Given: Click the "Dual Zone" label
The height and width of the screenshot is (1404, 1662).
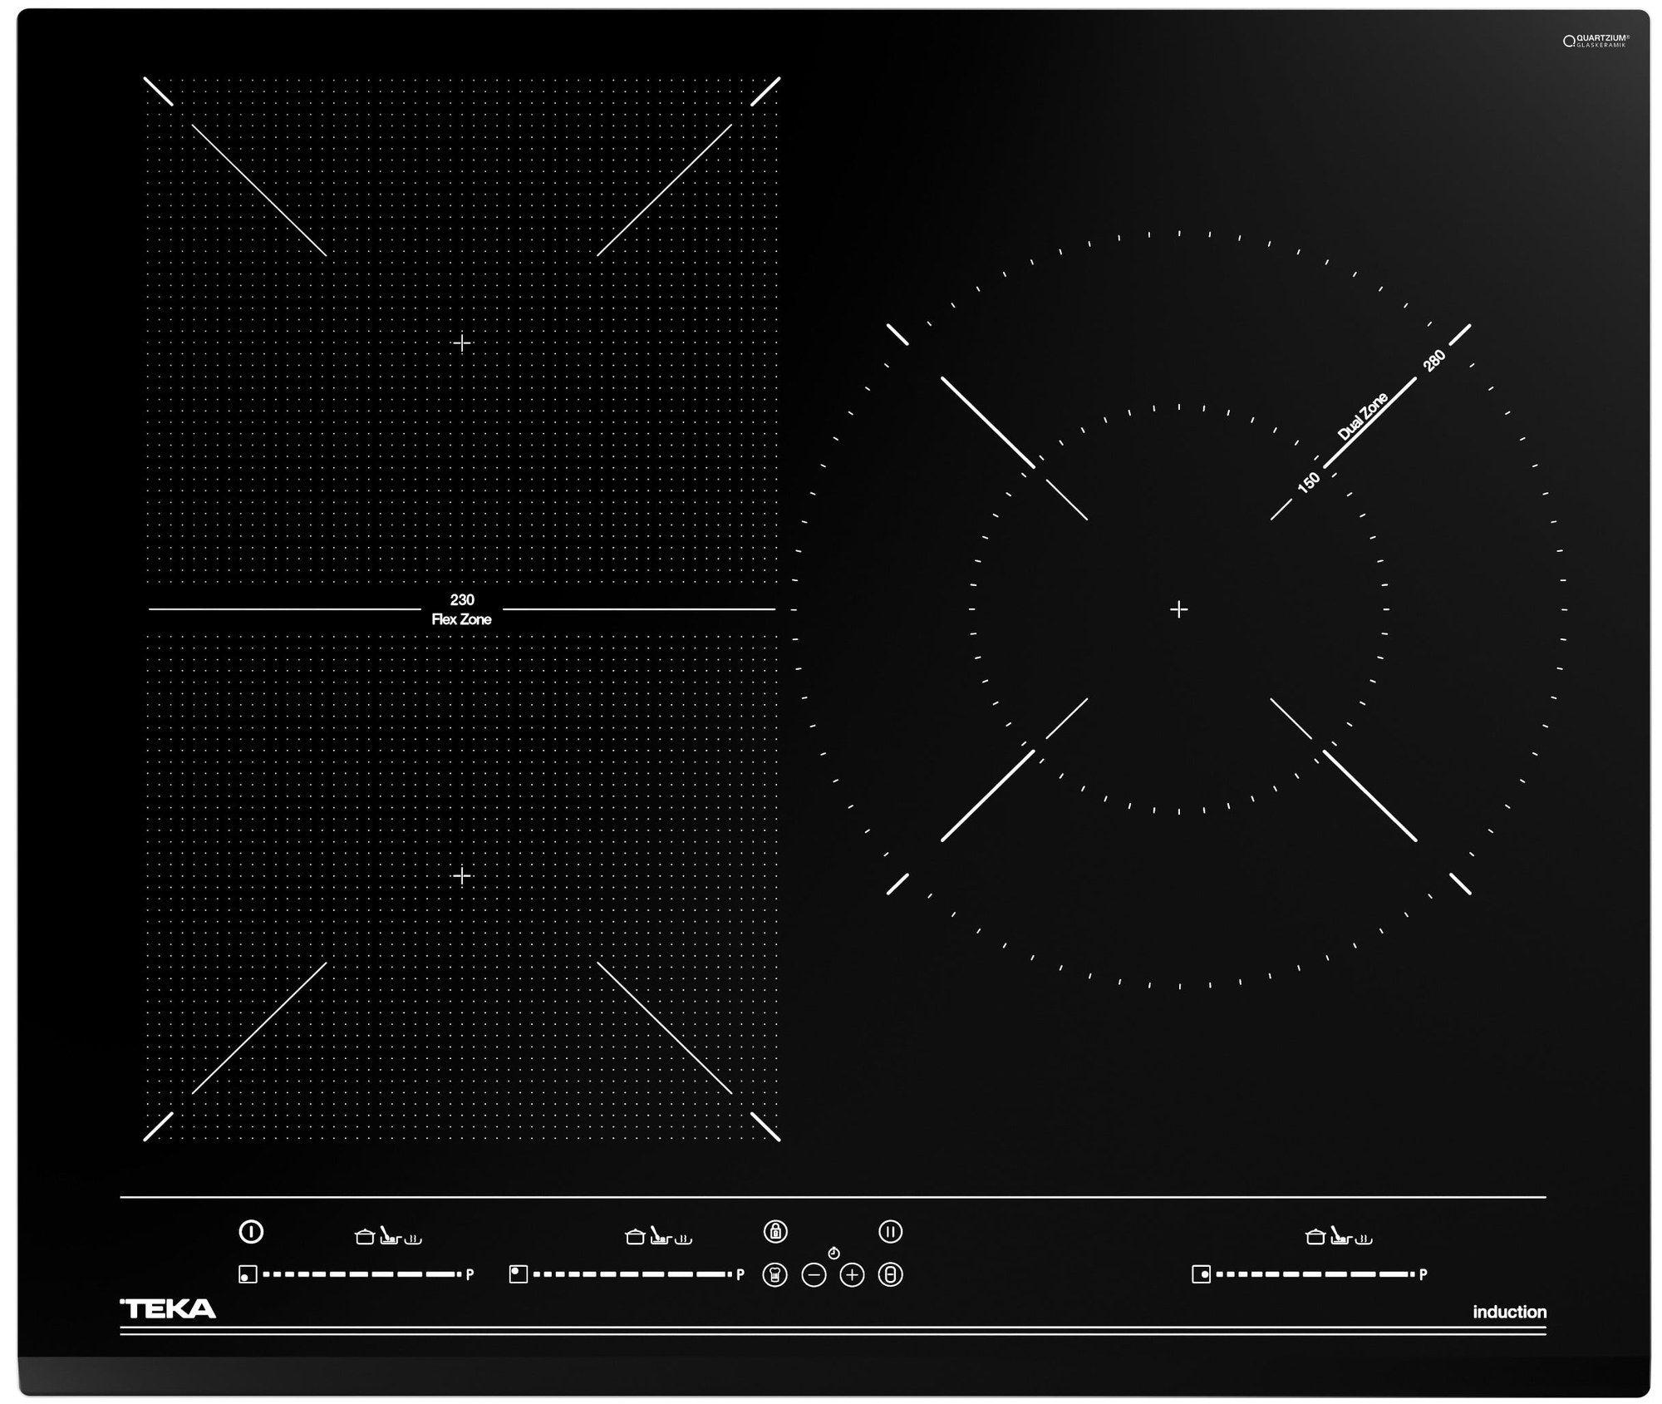Looking at the screenshot, I should pyautogui.click(x=1362, y=416).
